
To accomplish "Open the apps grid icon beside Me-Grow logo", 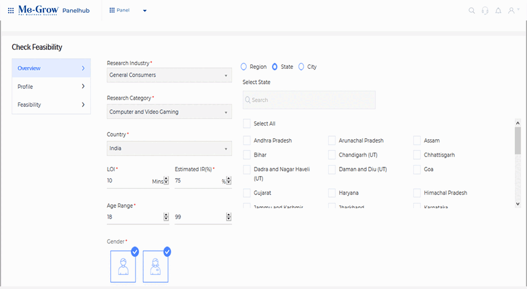I will click(x=11, y=11).
